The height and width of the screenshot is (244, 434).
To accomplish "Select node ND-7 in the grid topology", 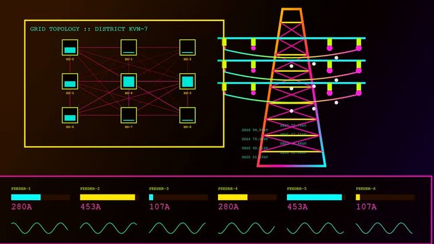I will pos(129,115).
